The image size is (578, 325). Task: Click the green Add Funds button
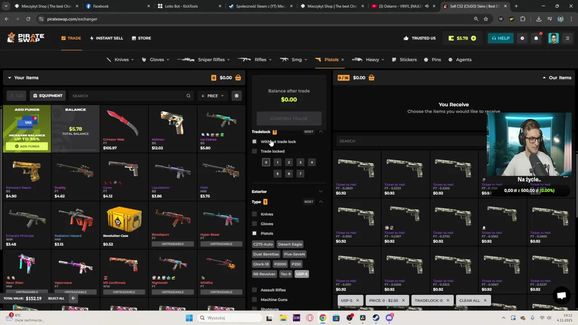pyautogui.click(x=27, y=146)
